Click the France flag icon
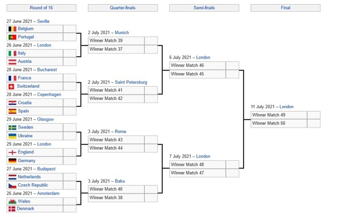The width and height of the screenshot is (348, 217). click(13, 78)
